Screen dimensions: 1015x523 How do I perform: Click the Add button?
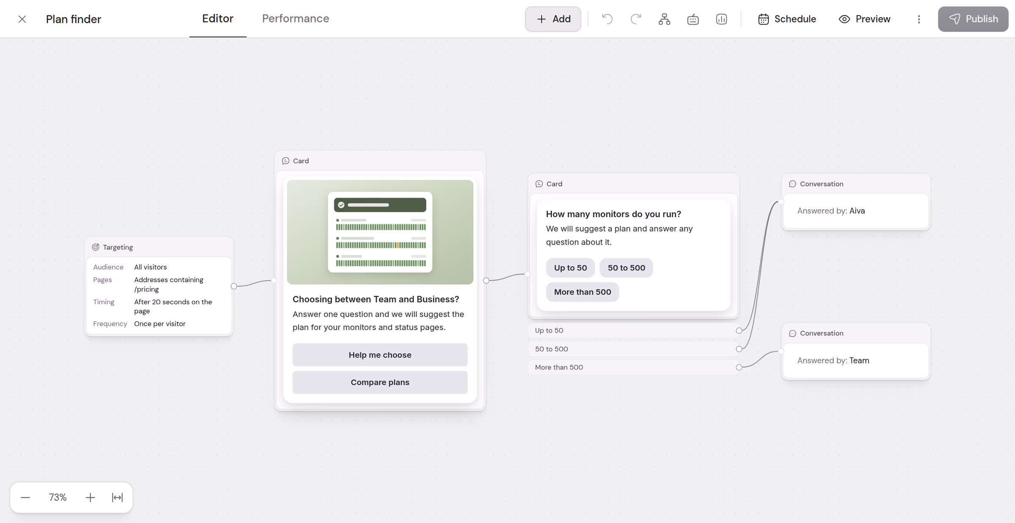tap(553, 19)
